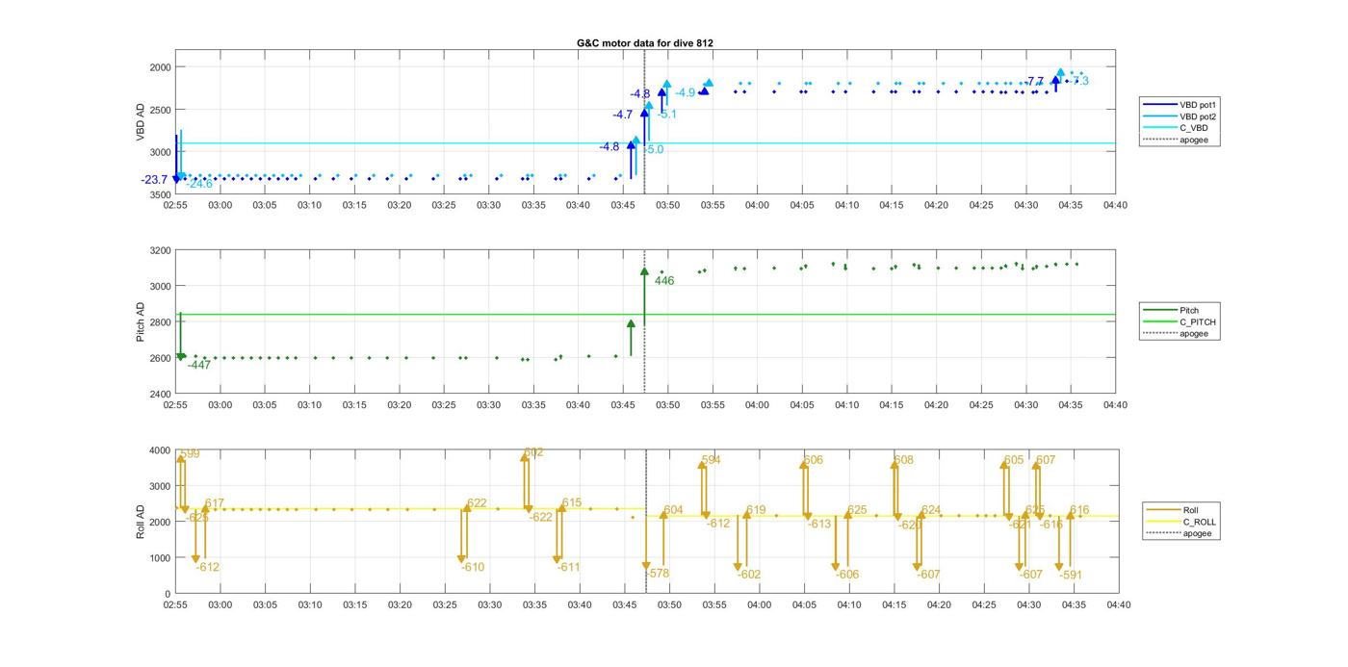Click the "619" roll data label
1348x667 pixels.
pyautogui.click(x=756, y=511)
